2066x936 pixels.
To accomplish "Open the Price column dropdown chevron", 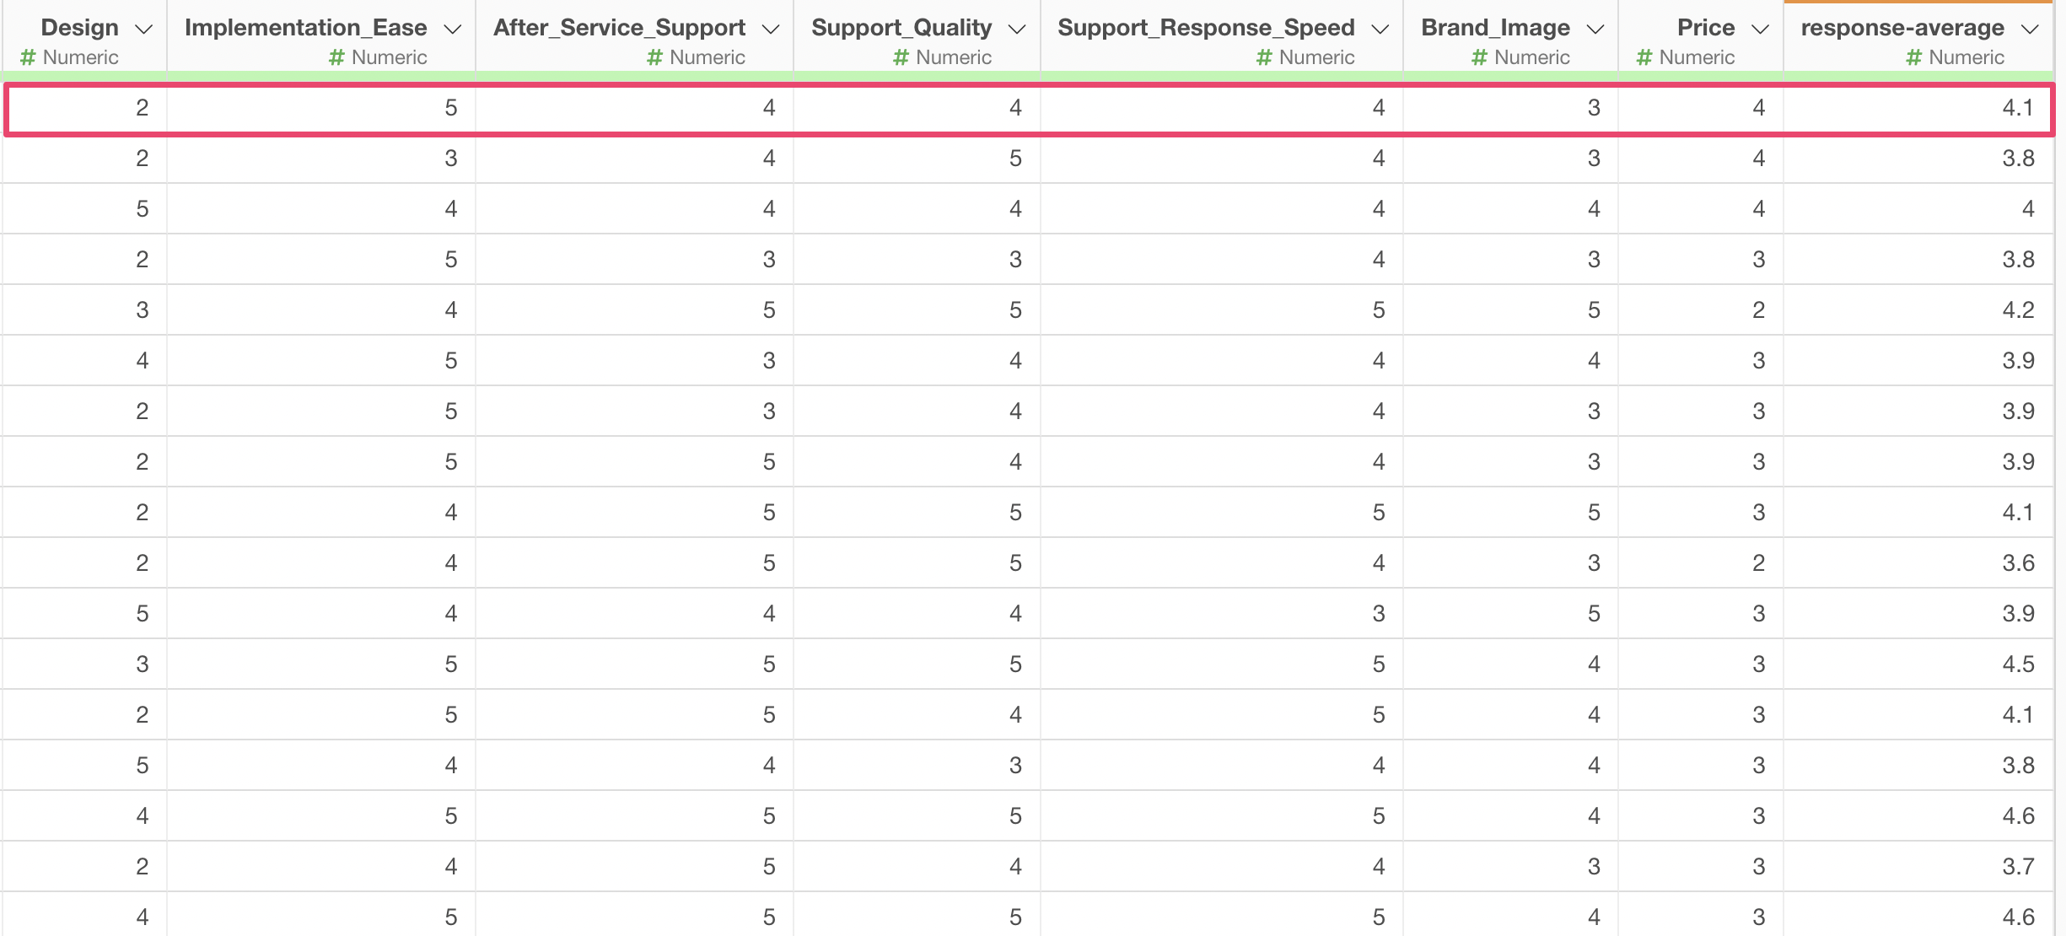I will coord(1760,30).
